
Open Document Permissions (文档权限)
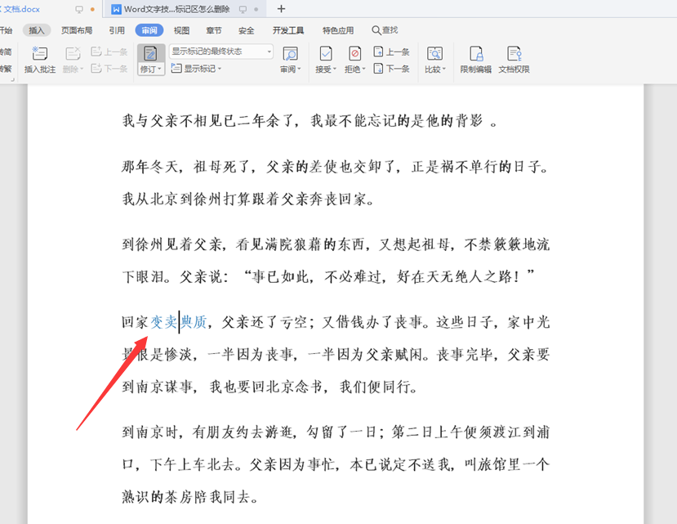click(x=515, y=59)
